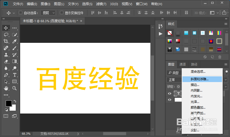Select the Crop tool
This screenshot has width=230, height=137.
tap(6, 41)
